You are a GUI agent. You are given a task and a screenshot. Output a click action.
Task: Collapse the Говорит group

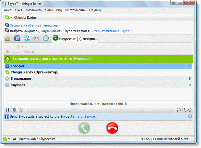coord(7,66)
